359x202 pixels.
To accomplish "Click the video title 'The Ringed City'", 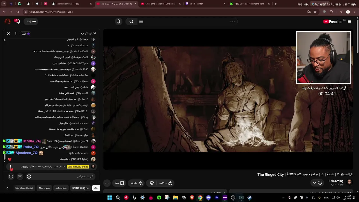I will pos(271,175).
